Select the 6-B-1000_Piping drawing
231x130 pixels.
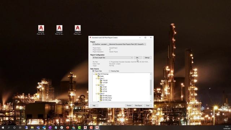[107, 98]
